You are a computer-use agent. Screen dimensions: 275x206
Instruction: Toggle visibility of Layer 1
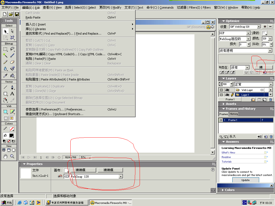(x=227, y=95)
